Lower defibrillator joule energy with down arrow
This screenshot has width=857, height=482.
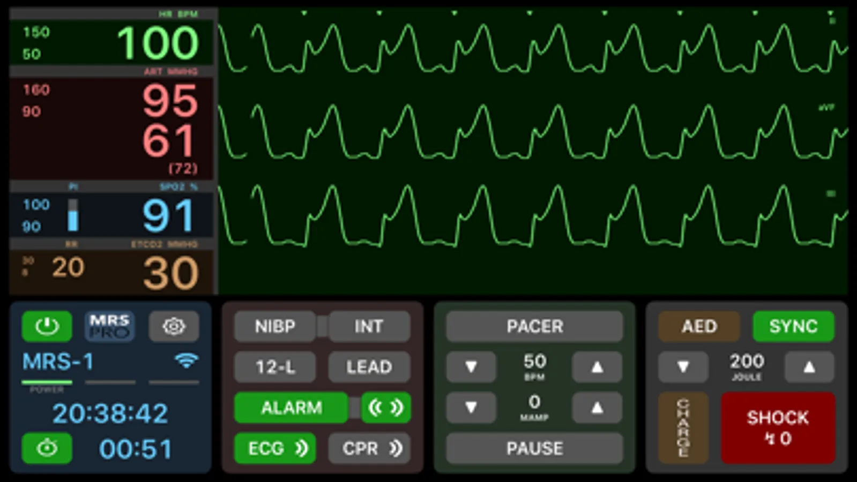683,367
